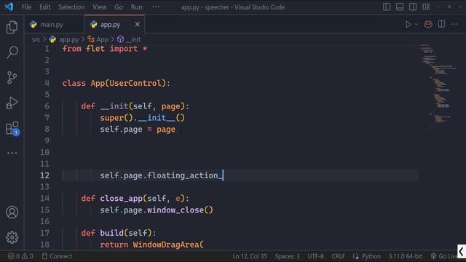466x262 pixels.
Task: Open the File menu
Action: [x=26, y=7]
